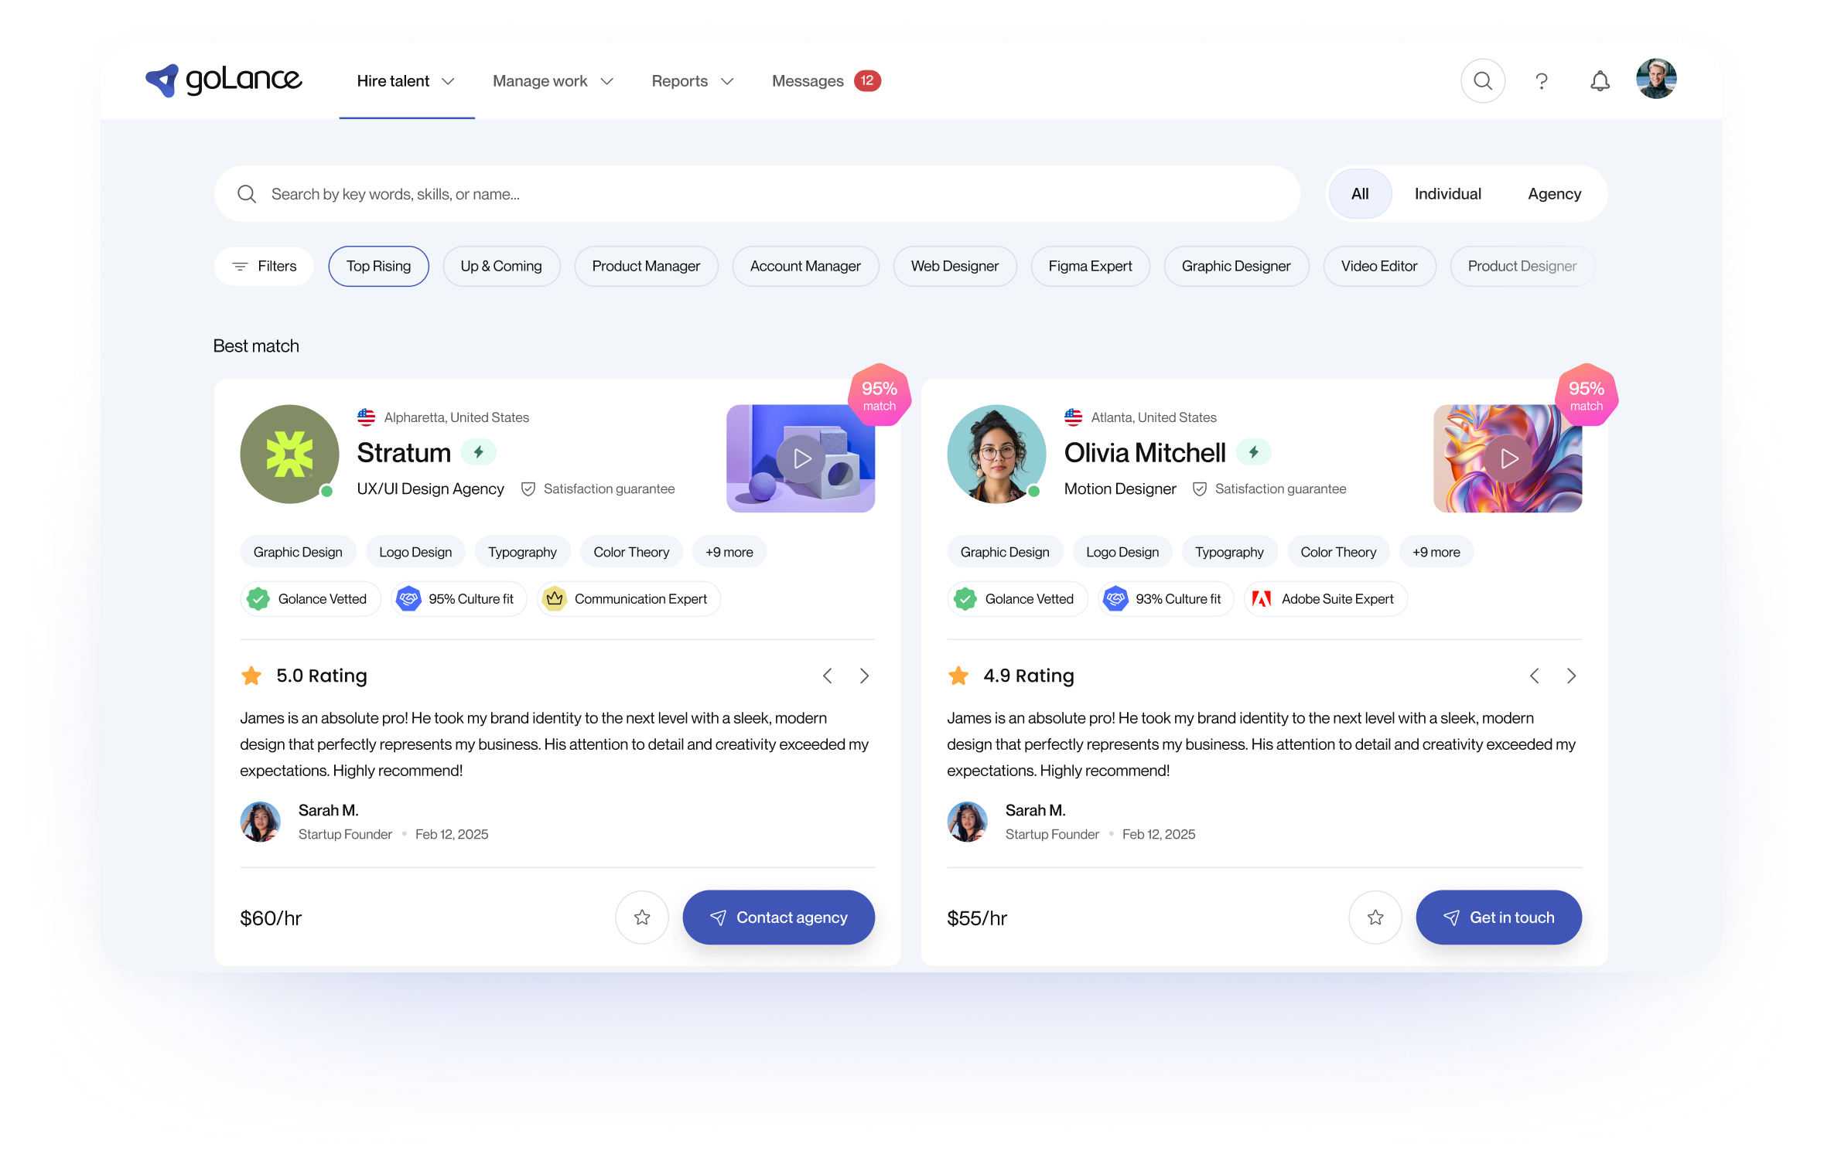The width and height of the screenshot is (1824, 1161).
Task: Show previous review on Stratum card
Action: point(828,676)
